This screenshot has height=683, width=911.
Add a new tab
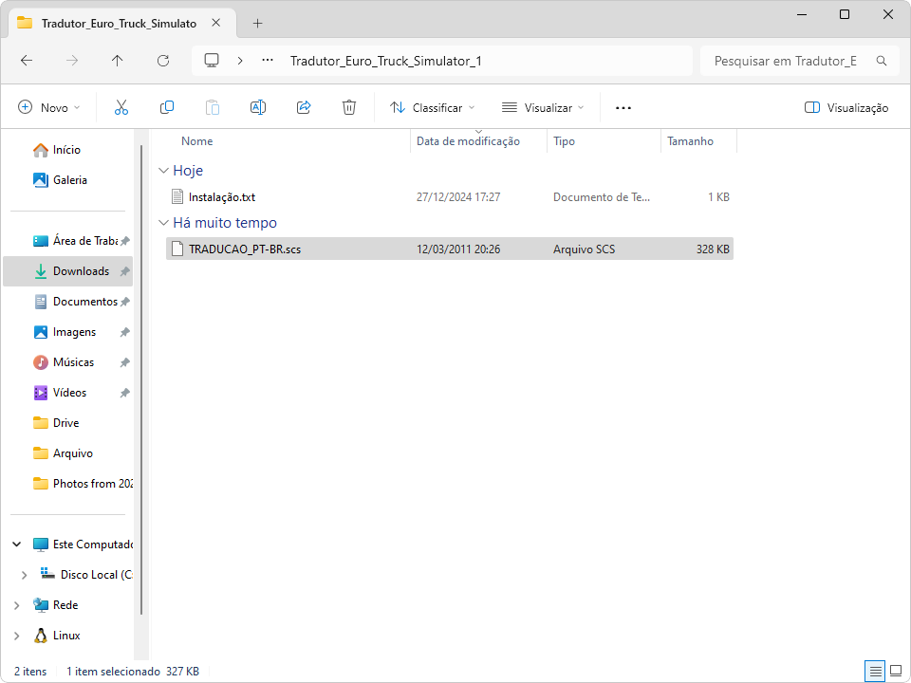click(257, 23)
